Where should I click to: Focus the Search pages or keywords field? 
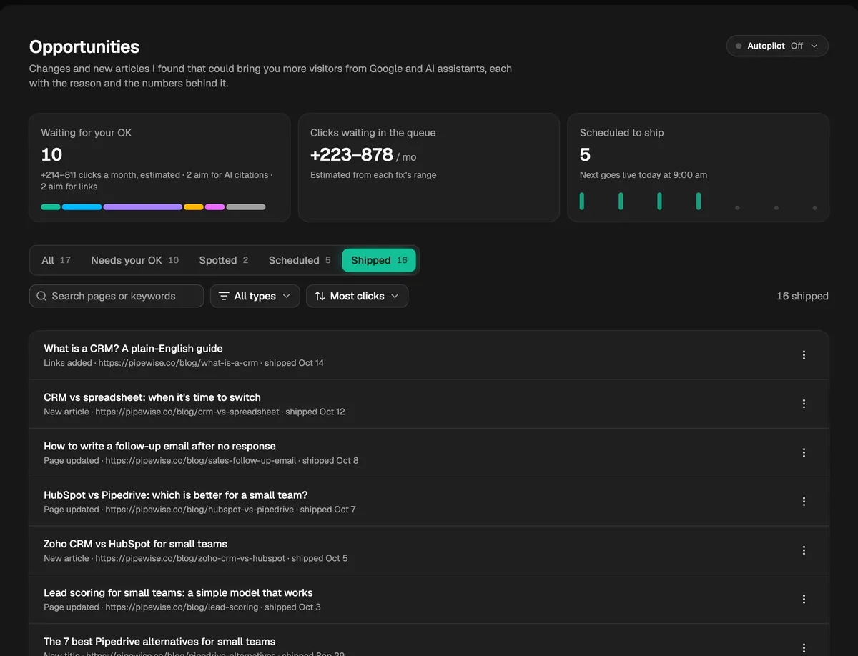117,296
